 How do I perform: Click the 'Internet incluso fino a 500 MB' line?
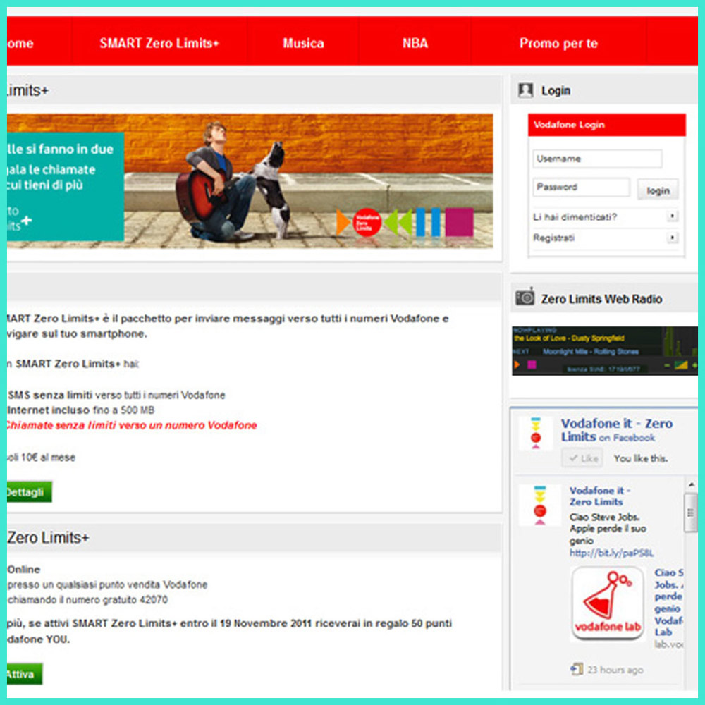click(81, 410)
